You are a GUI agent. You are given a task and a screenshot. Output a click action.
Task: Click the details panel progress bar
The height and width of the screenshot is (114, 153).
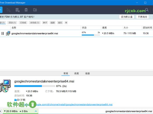pos(35,86)
